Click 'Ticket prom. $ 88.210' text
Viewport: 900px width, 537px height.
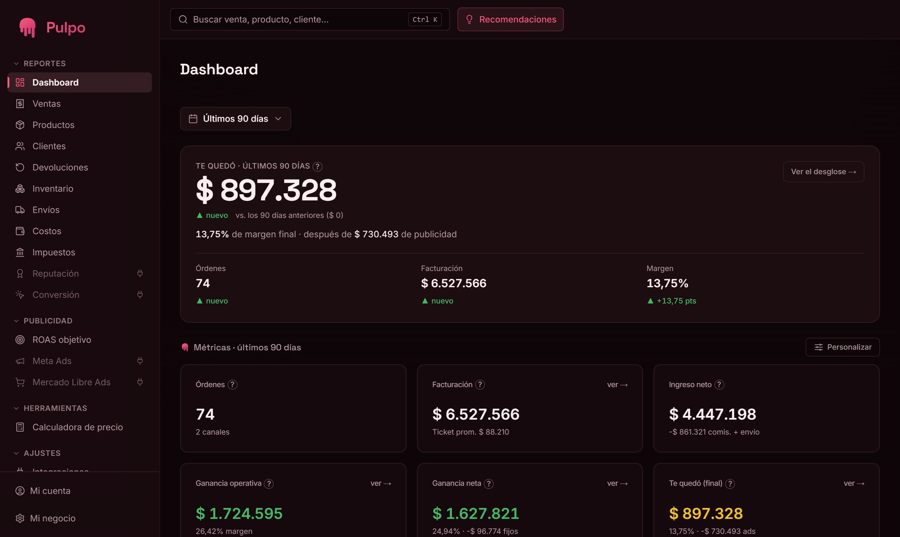(x=470, y=432)
